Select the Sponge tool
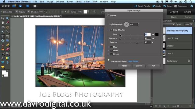 point(3,67)
